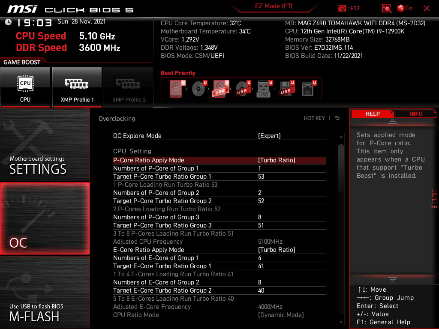Image resolution: width=439 pixels, height=329 pixels.
Task: Enable XMP Profile 1
Action: [x=77, y=87]
